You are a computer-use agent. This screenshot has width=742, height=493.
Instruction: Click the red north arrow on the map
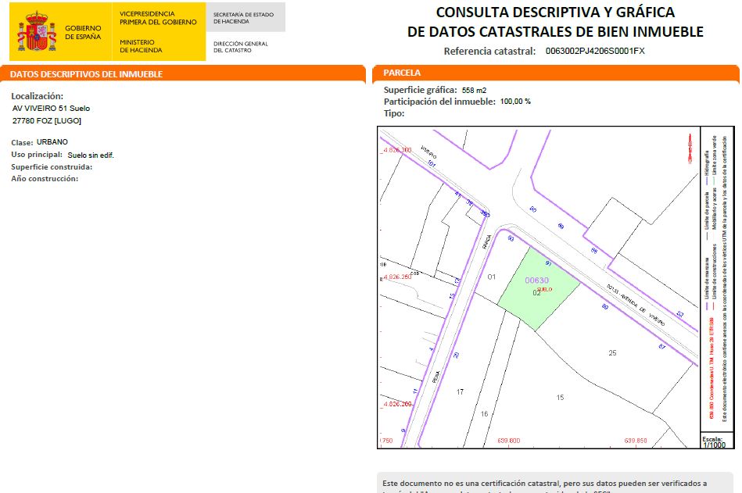[x=690, y=147]
